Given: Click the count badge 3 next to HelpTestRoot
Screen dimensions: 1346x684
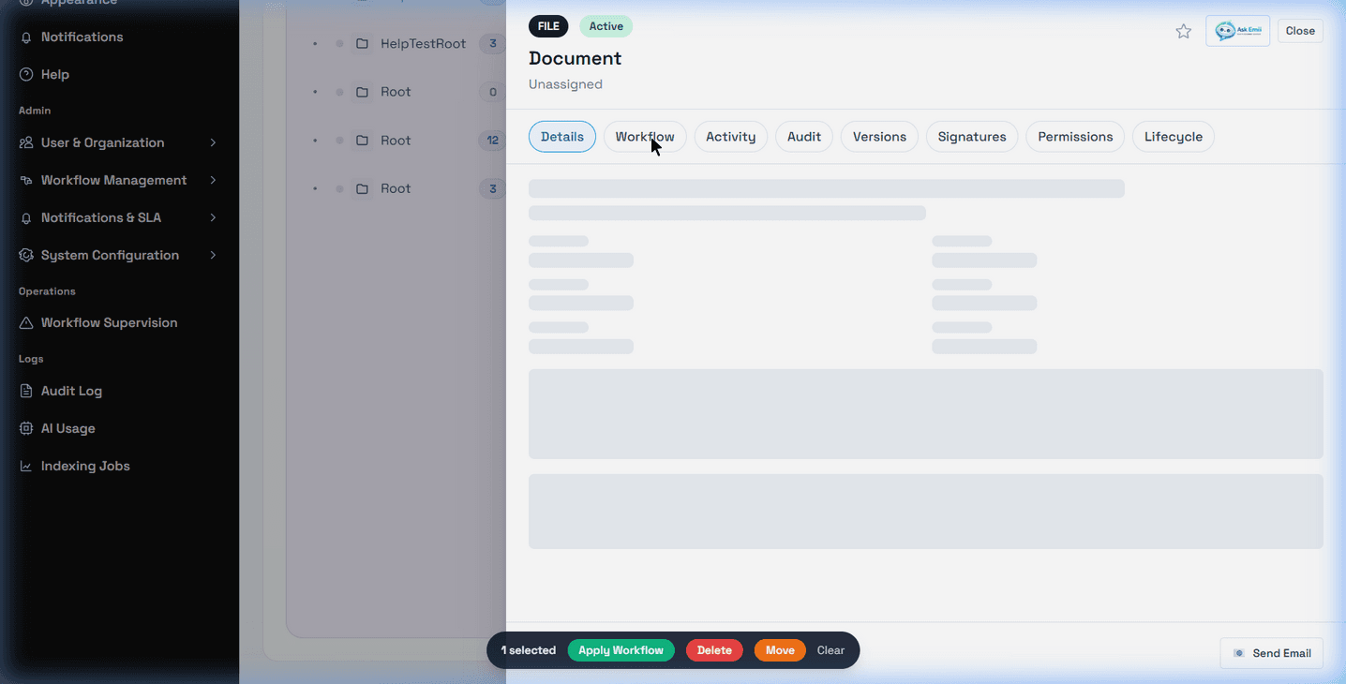Looking at the screenshot, I should tap(493, 44).
